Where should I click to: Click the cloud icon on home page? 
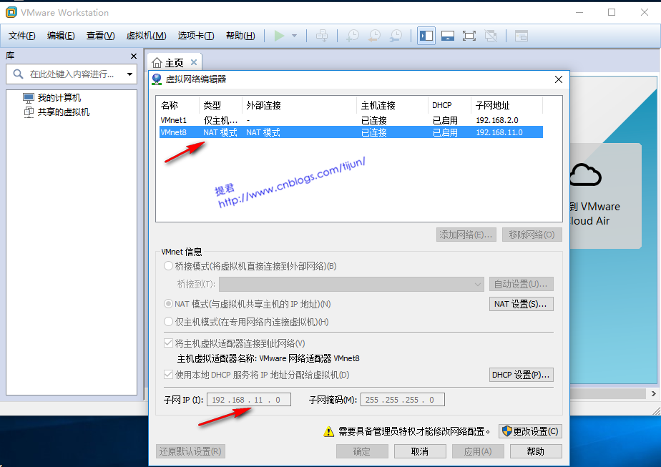[585, 174]
